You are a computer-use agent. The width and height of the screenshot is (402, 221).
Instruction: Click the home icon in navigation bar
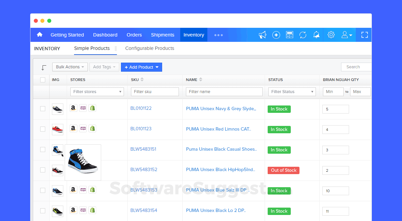40,35
